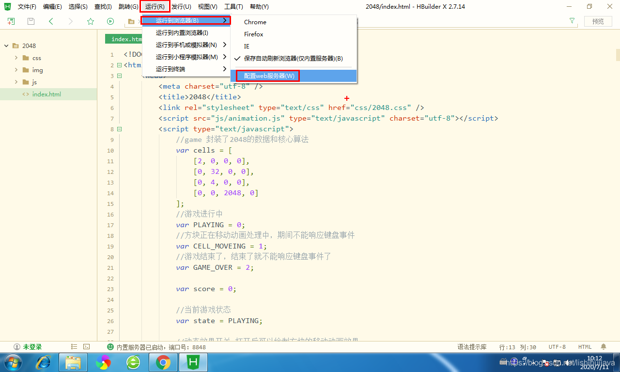
Task: Expand the css folder
Action: click(x=16, y=58)
